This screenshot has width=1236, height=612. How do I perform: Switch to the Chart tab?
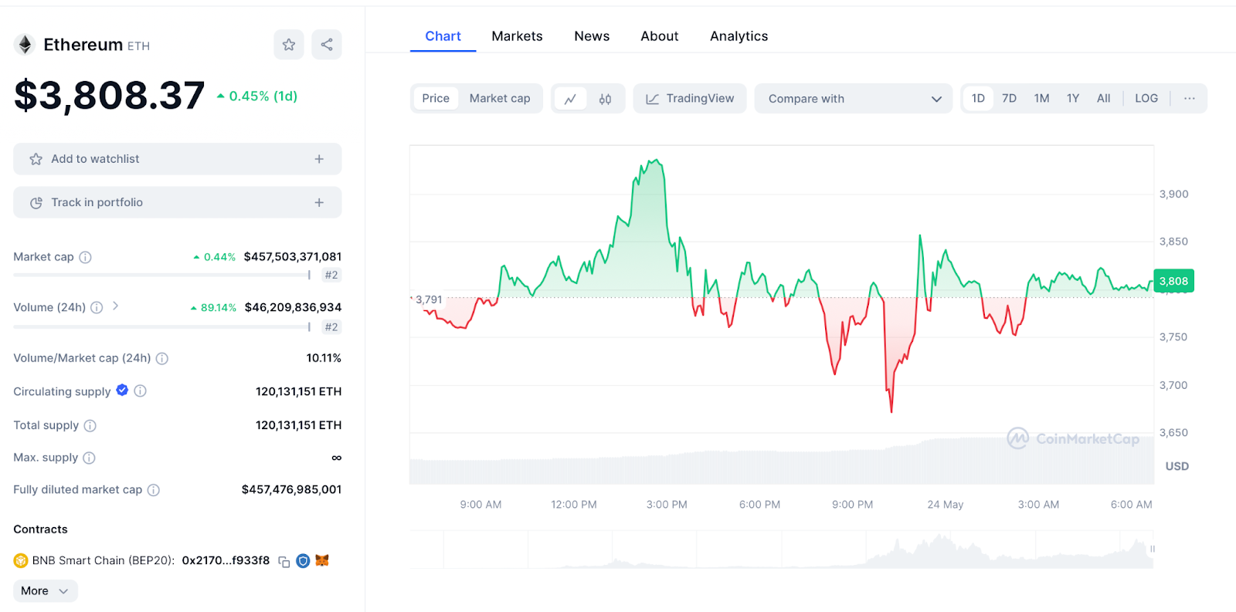tap(443, 36)
